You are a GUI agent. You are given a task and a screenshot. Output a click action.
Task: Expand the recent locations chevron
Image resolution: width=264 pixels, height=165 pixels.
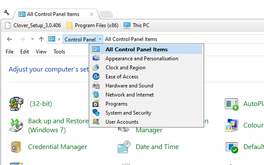pyautogui.click(x=32, y=39)
